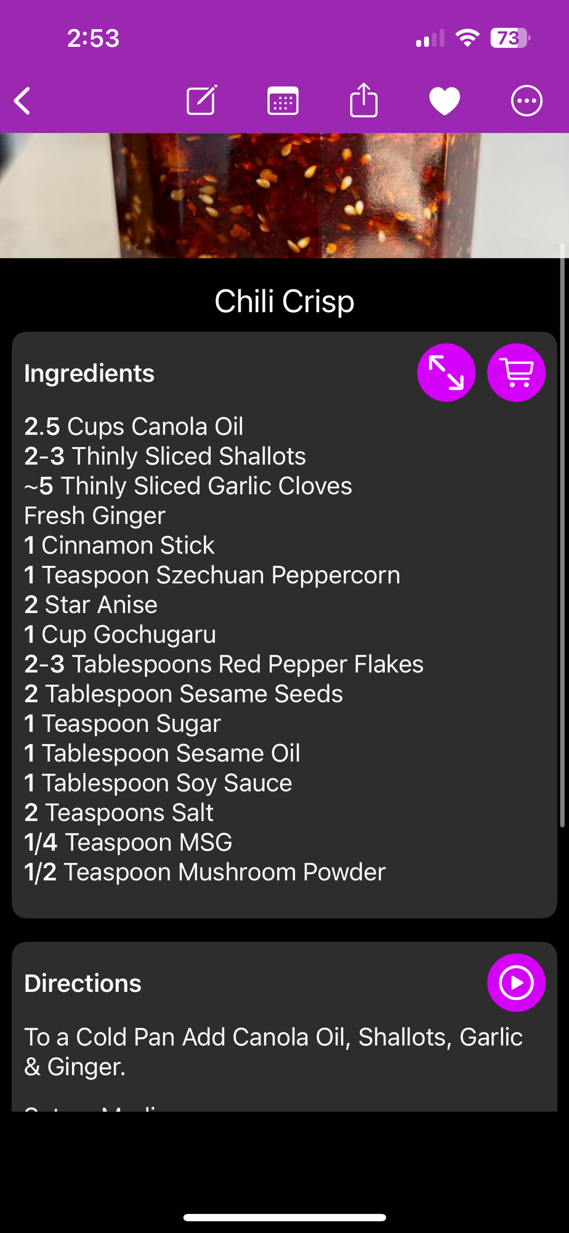Image resolution: width=569 pixels, height=1233 pixels.
Task: Tap the Directions section heading
Action: [83, 983]
